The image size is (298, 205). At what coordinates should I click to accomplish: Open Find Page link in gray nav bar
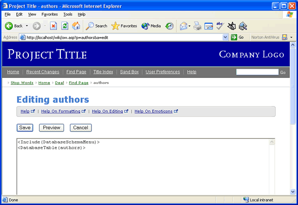[76, 72]
